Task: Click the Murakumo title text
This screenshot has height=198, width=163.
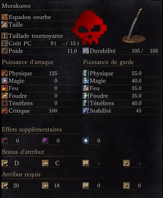Action: tap(16, 6)
